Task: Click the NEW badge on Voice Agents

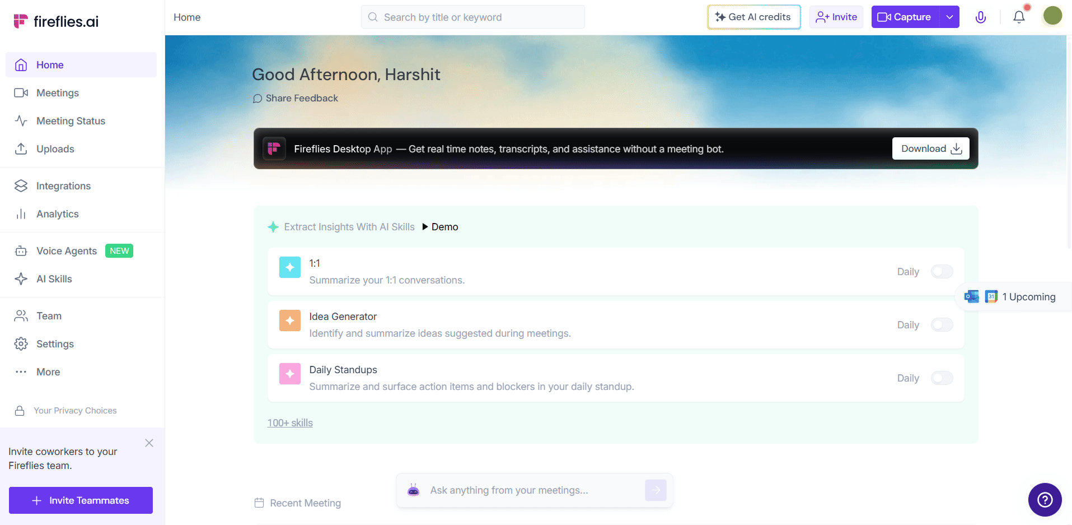Action: pyautogui.click(x=119, y=251)
